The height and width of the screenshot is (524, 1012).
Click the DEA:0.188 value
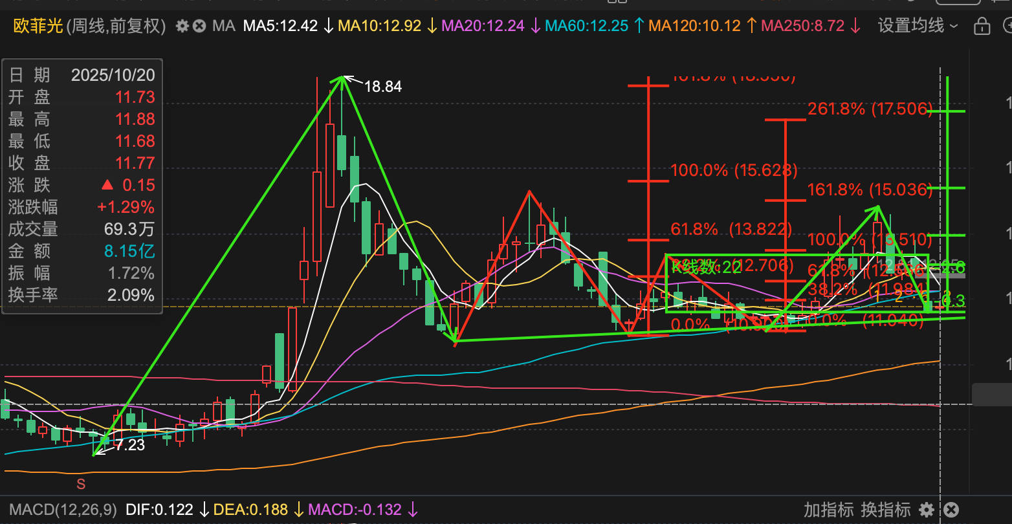(250, 510)
